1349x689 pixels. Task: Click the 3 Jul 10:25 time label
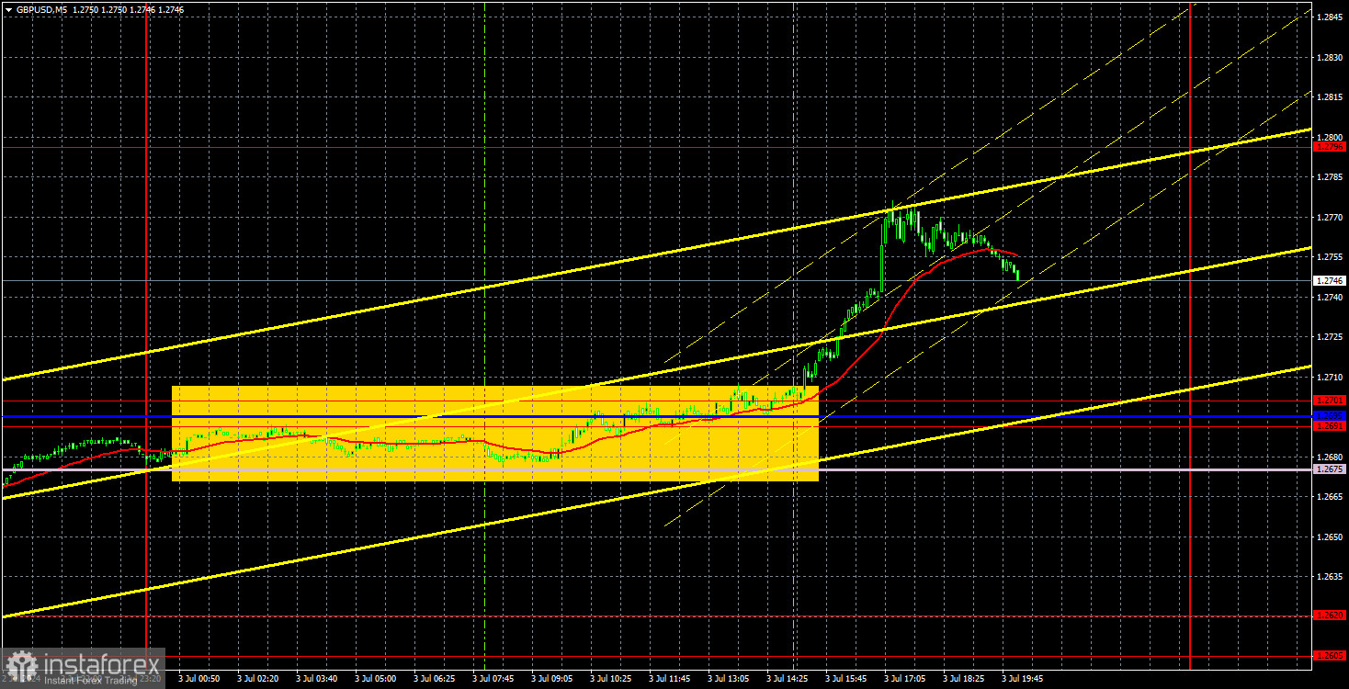[611, 679]
